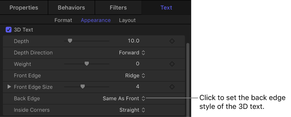
Task: Click the Depth value field showing 10.0
Action: click(x=133, y=41)
